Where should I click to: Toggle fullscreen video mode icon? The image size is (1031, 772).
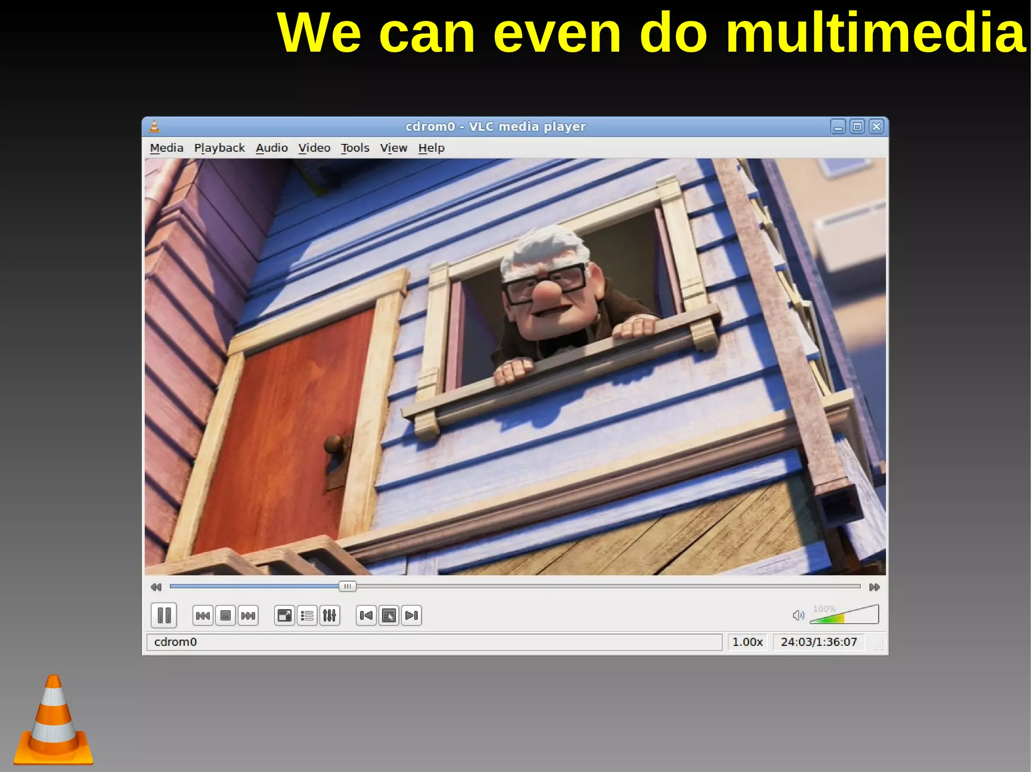coord(284,616)
